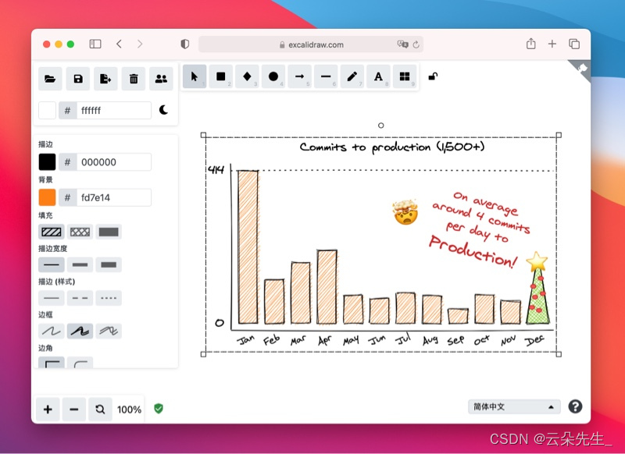The height and width of the screenshot is (454, 625).
Task: Edit stroke hex field 000000
Action: [114, 162]
